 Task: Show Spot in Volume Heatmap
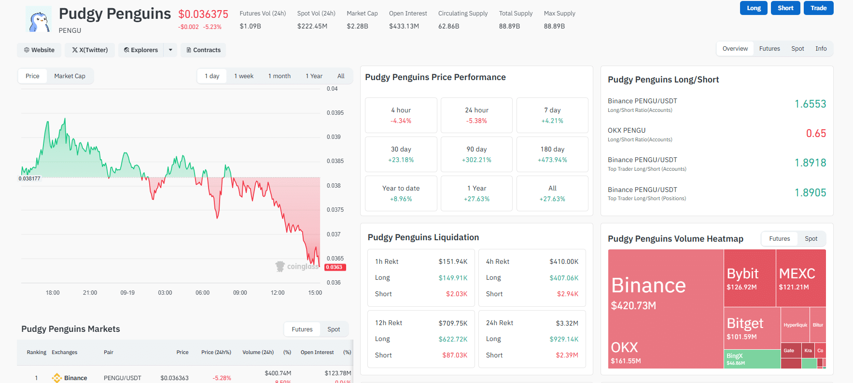click(811, 239)
